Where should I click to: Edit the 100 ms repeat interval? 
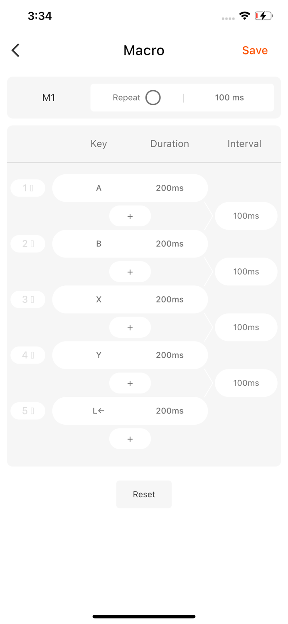tap(229, 98)
